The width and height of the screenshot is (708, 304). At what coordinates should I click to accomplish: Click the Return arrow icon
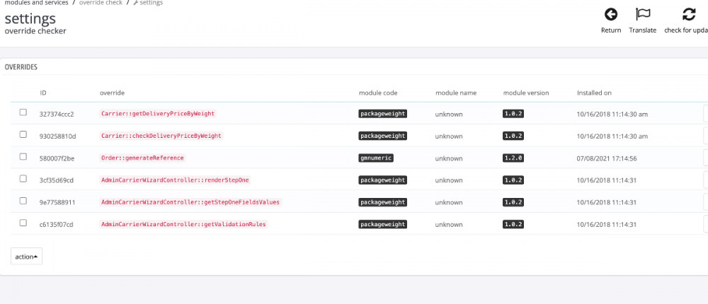[610, 14]
